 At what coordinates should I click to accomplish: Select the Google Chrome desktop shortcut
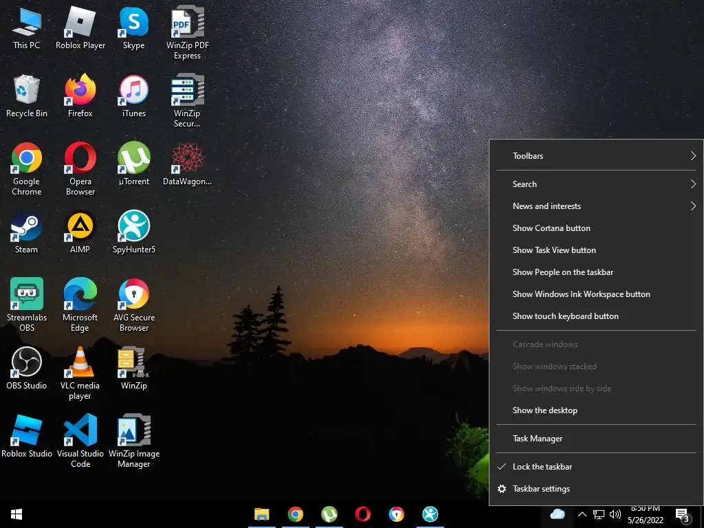[x=27, y=169]
